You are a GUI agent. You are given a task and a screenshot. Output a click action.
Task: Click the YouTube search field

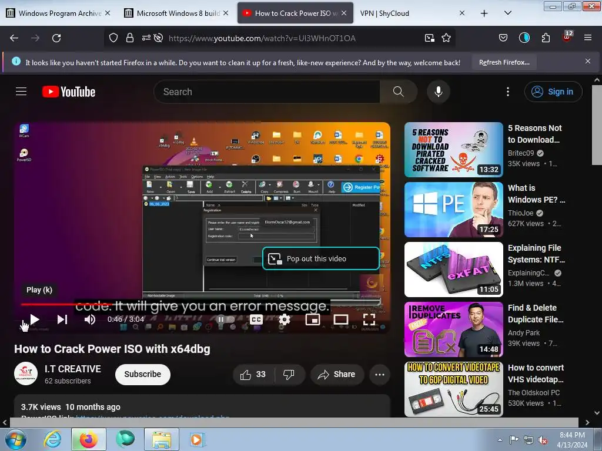tap(267, 92)
